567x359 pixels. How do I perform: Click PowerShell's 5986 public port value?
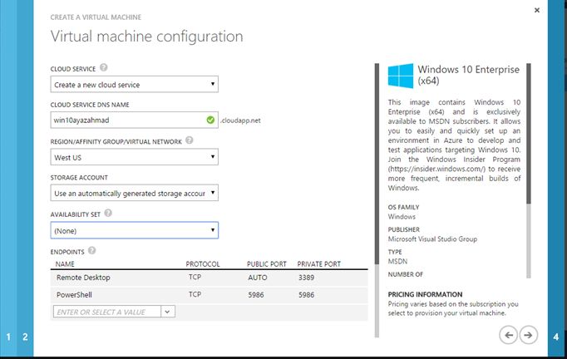(x=256, y=295)
